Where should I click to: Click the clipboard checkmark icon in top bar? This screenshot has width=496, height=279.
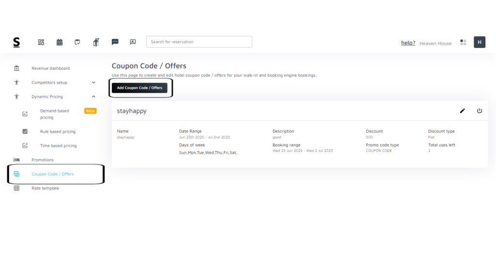[77, 42]
